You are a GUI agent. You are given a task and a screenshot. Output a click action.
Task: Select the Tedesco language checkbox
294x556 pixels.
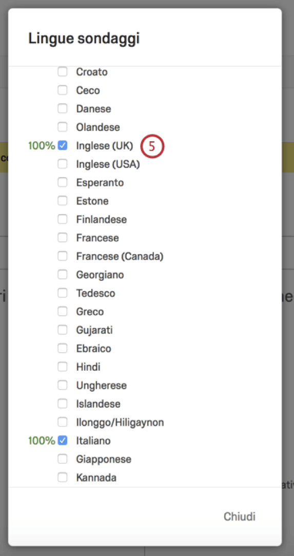pos(63,293)
